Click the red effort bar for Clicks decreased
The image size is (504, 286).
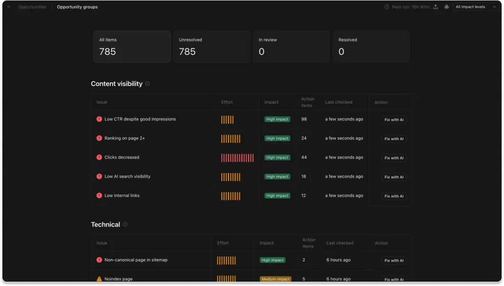coord(237,158)
